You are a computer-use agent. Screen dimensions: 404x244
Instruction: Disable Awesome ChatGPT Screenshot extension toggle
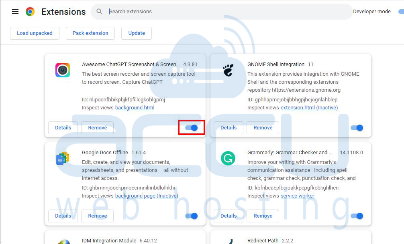point(192,128)
